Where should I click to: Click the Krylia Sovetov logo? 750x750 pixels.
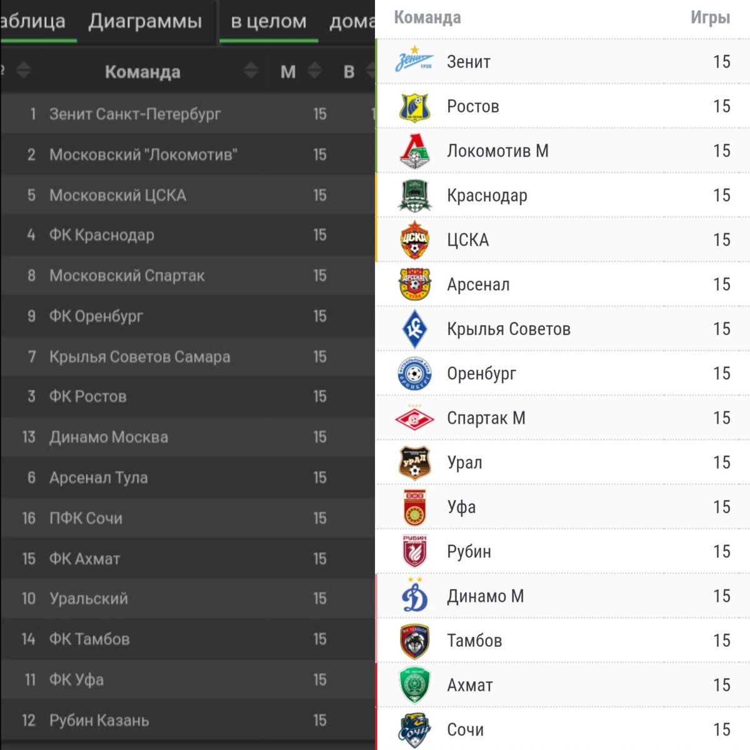tap(414, 329)
